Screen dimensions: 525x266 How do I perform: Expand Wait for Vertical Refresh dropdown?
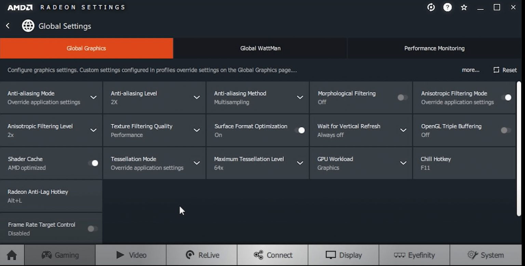pos(403,130)
